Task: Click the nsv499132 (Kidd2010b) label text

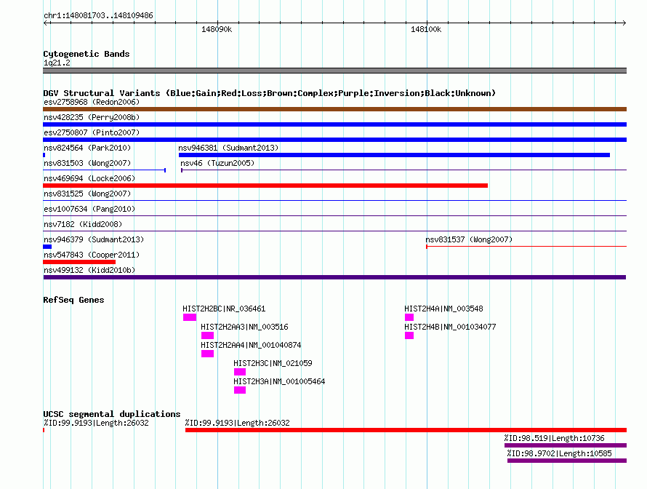Action: coord(89,270)
